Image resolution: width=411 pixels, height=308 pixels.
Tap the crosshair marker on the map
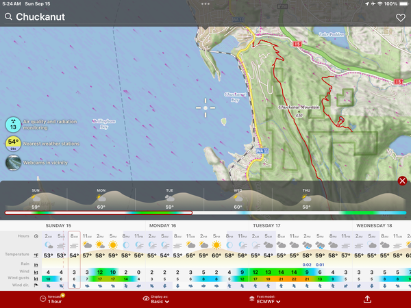point(205,107)
